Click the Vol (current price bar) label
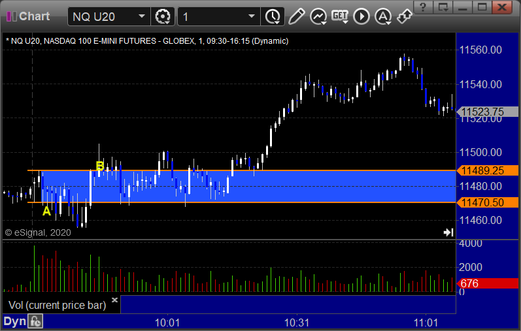 57,305
